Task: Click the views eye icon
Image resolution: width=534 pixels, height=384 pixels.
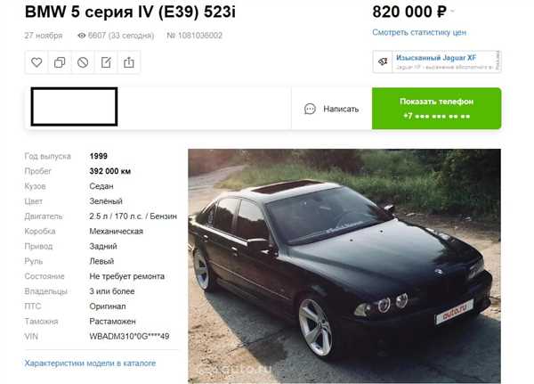Action: point(81,36)
